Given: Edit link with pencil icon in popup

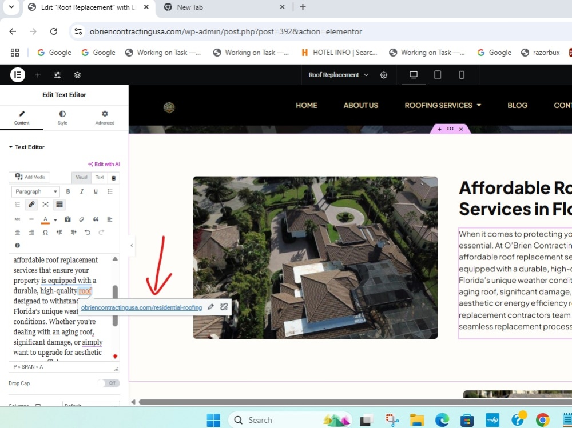Looking at the screenshot, I should [210, 307].
